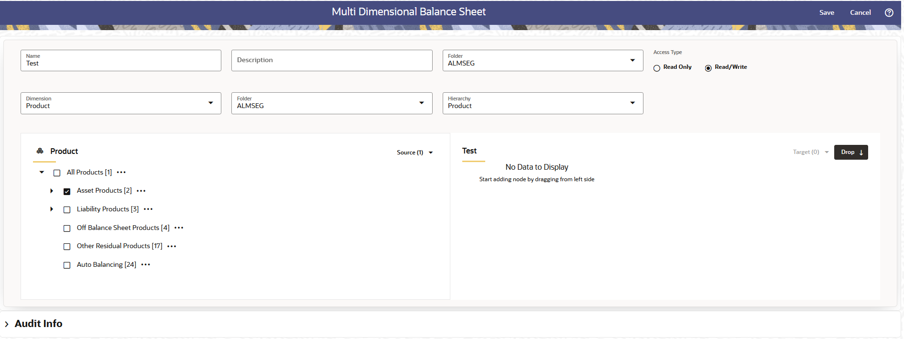Click the No Data to Display message
Viewport: 904px width, 339px height.
click(537, 167)
